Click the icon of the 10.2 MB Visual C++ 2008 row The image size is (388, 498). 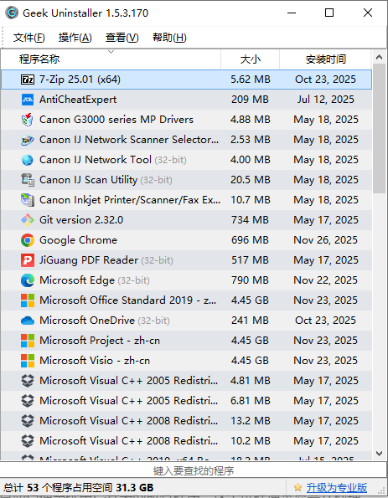(x=28, y=441)
